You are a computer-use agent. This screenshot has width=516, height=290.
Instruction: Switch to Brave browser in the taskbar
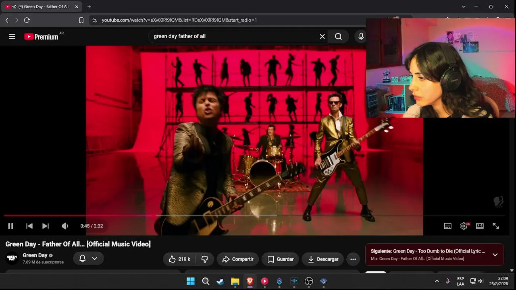[x=250, y=281]
